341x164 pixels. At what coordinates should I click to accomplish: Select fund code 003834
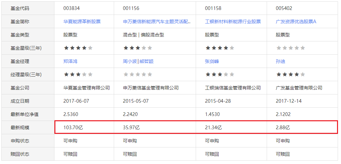click(x=72, y=8)
